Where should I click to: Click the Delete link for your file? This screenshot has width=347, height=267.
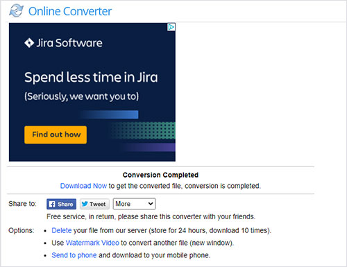point(62,230)
